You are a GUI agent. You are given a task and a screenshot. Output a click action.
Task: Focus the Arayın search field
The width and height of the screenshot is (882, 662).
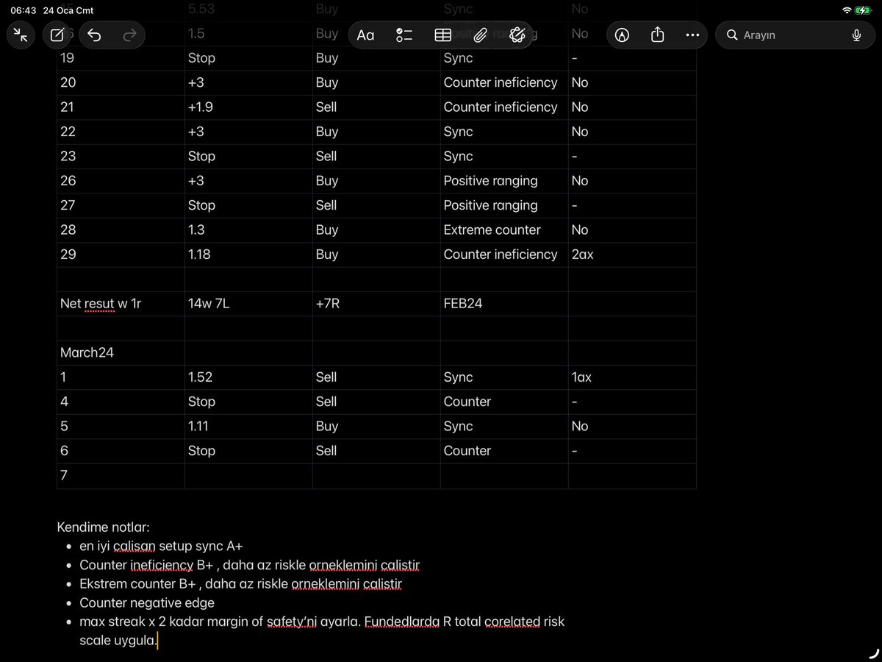796,35
